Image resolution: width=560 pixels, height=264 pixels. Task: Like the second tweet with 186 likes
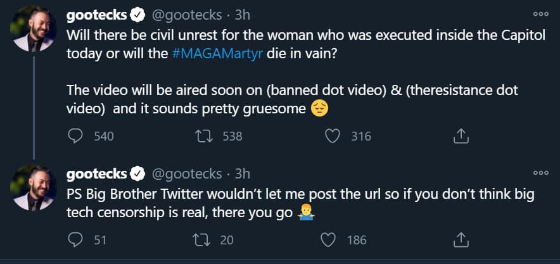(x=328, y=240)
